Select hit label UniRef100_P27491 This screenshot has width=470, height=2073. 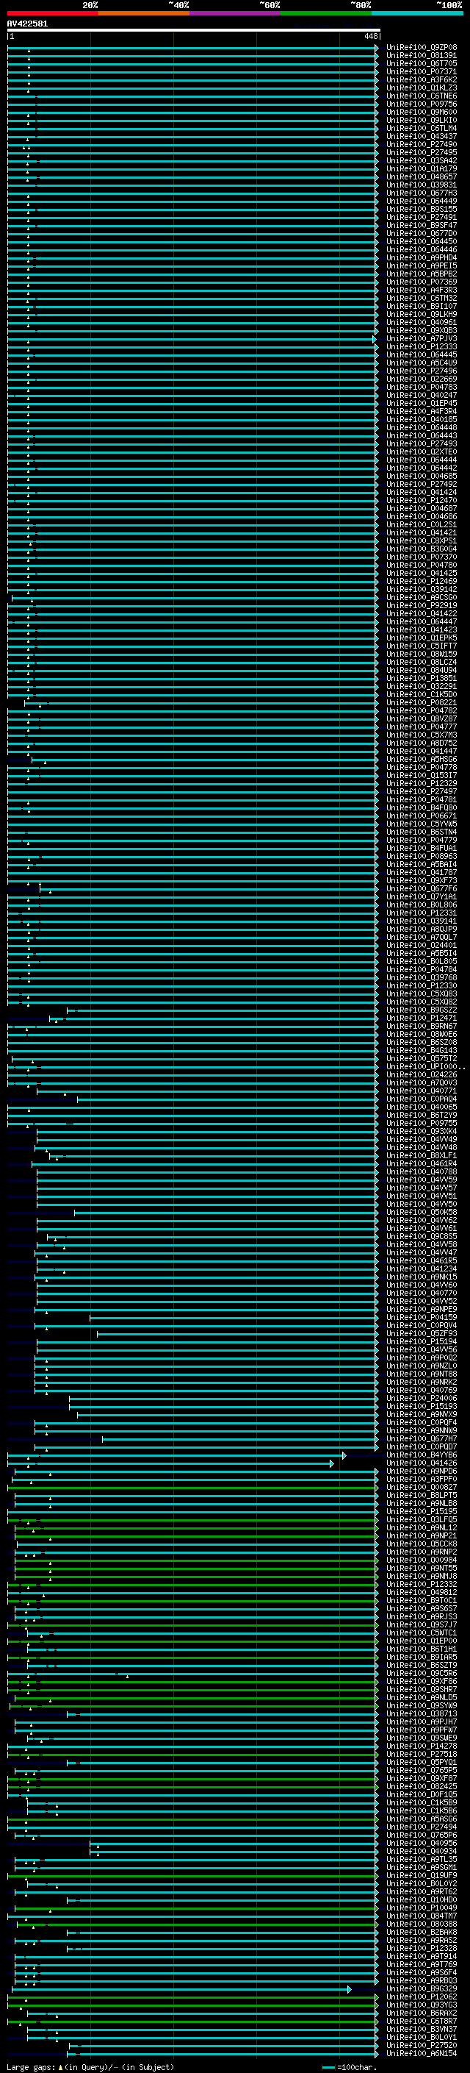click(x=422, y=217)
